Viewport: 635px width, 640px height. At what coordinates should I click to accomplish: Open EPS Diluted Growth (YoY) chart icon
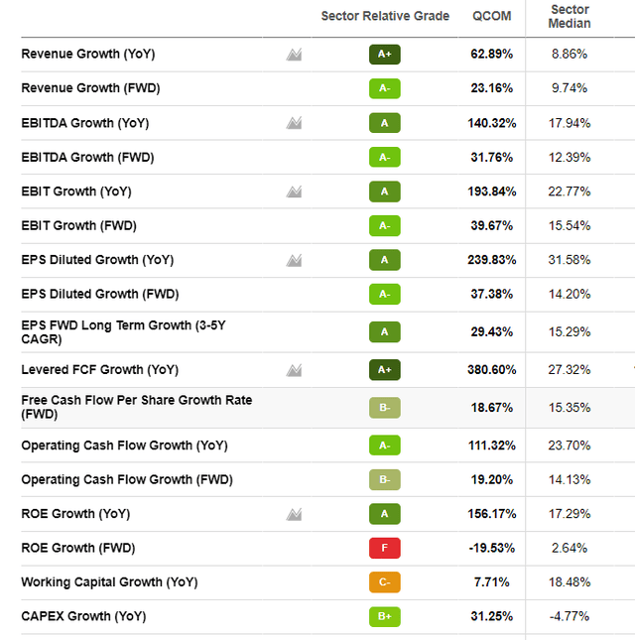294,260
